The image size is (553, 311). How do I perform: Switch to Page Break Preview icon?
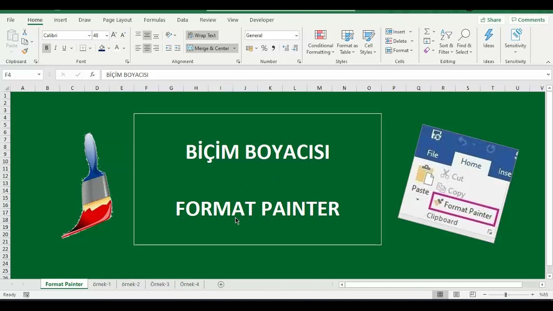click(473, 295)
